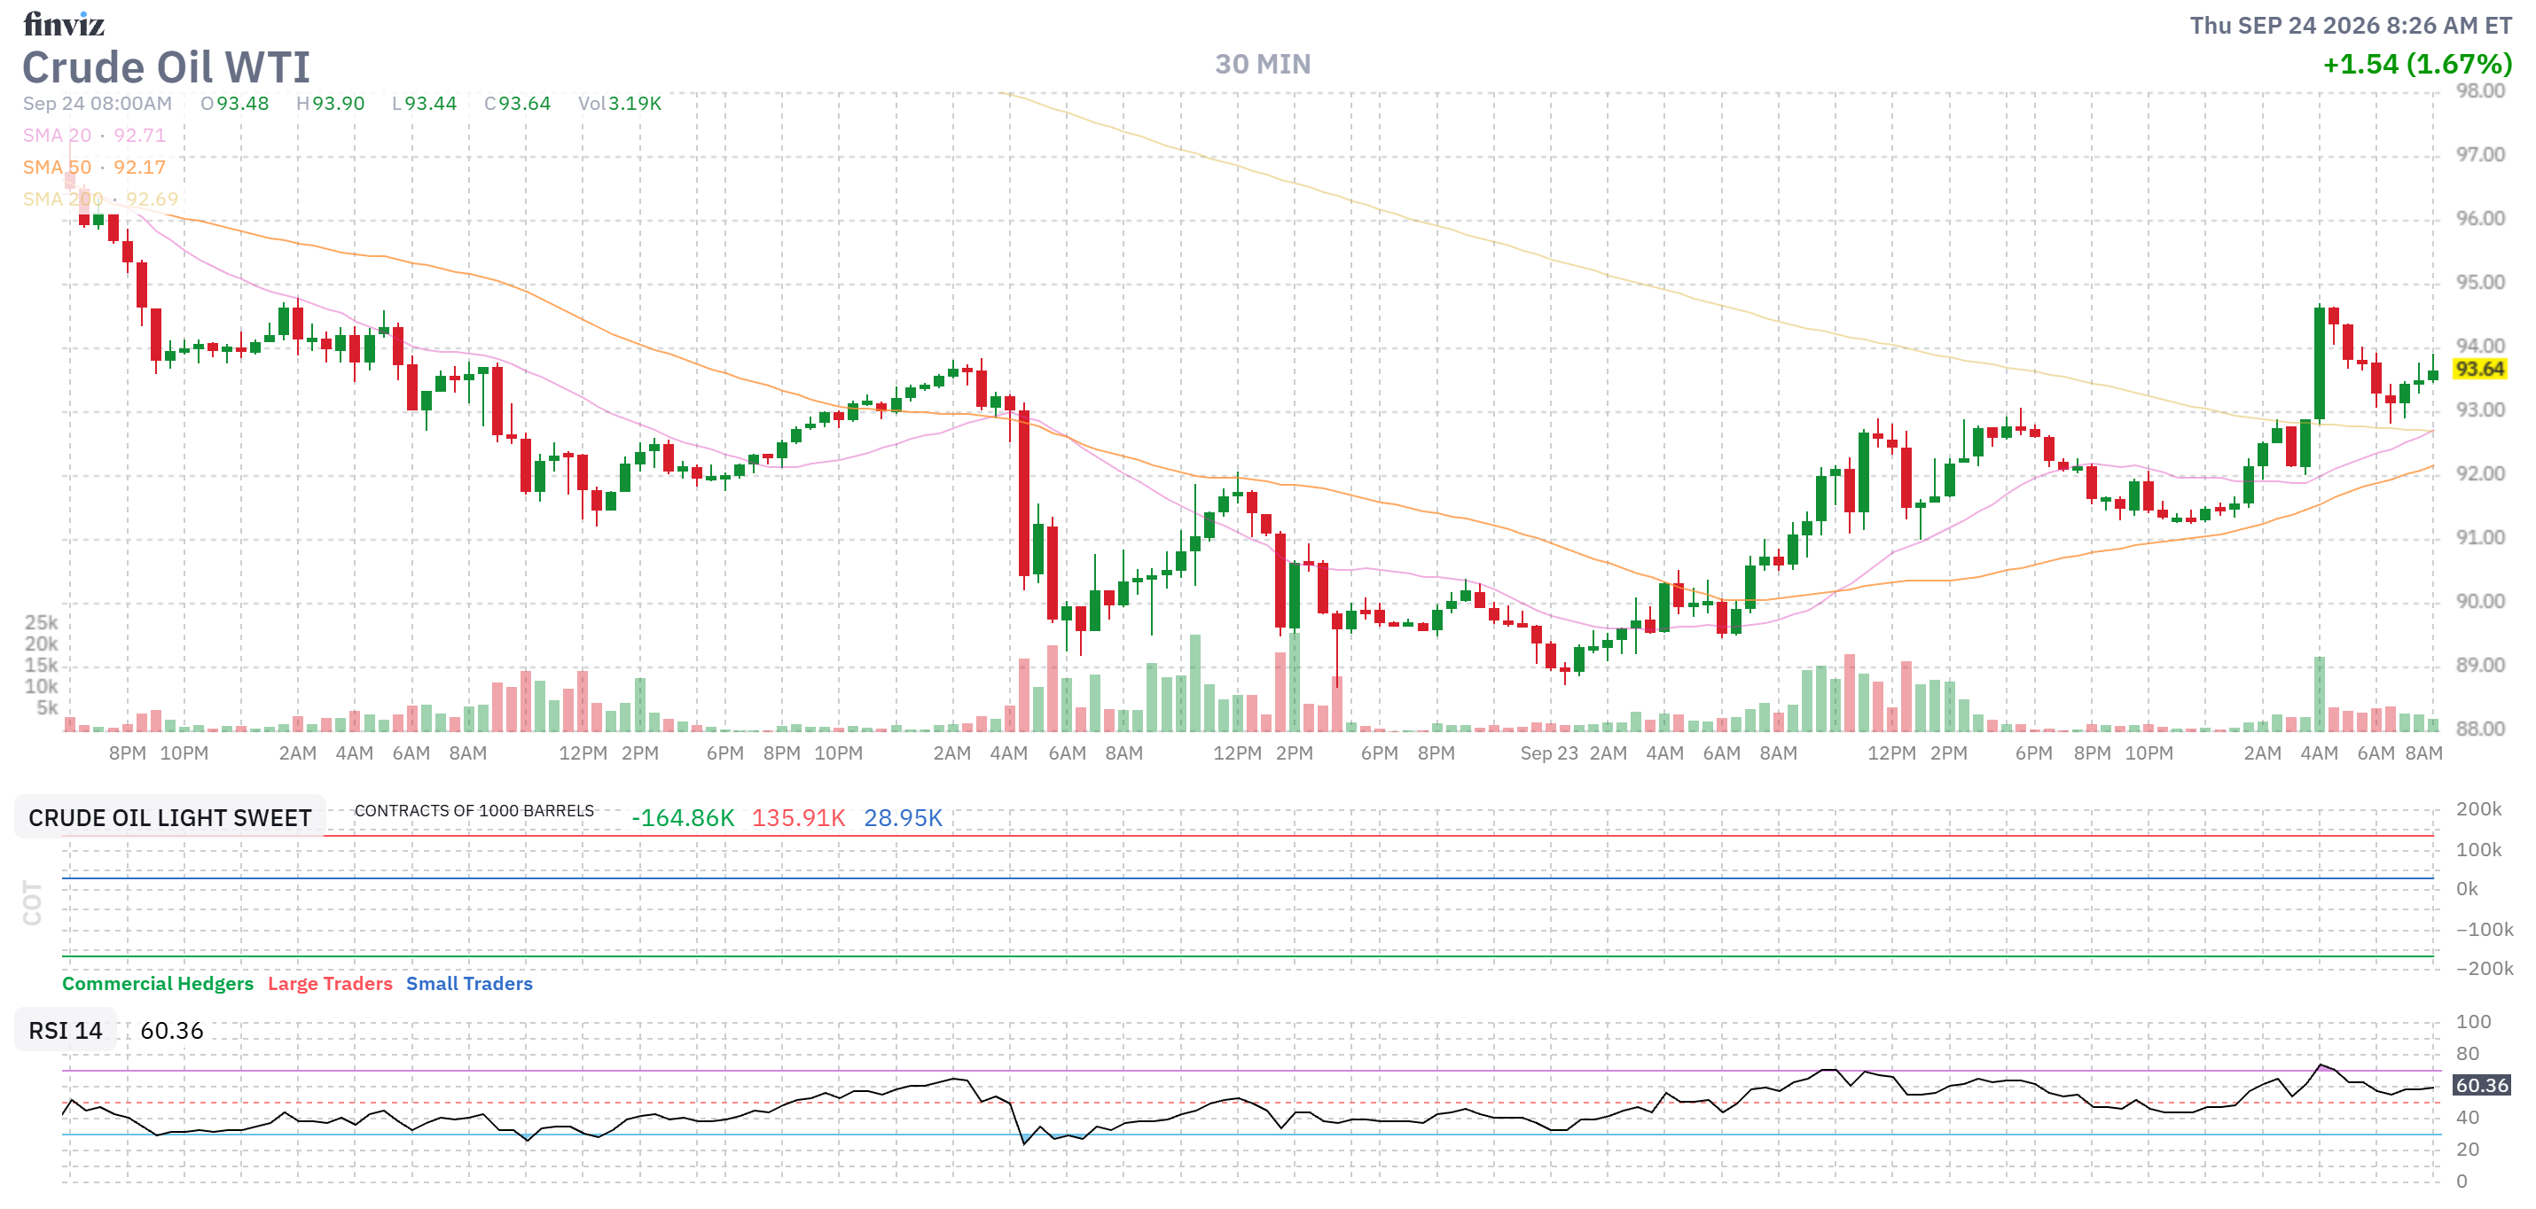This screenshot has height=1209, width=2536.
Task: Click the close price C 93.64 reading
Action: (517, 104)
